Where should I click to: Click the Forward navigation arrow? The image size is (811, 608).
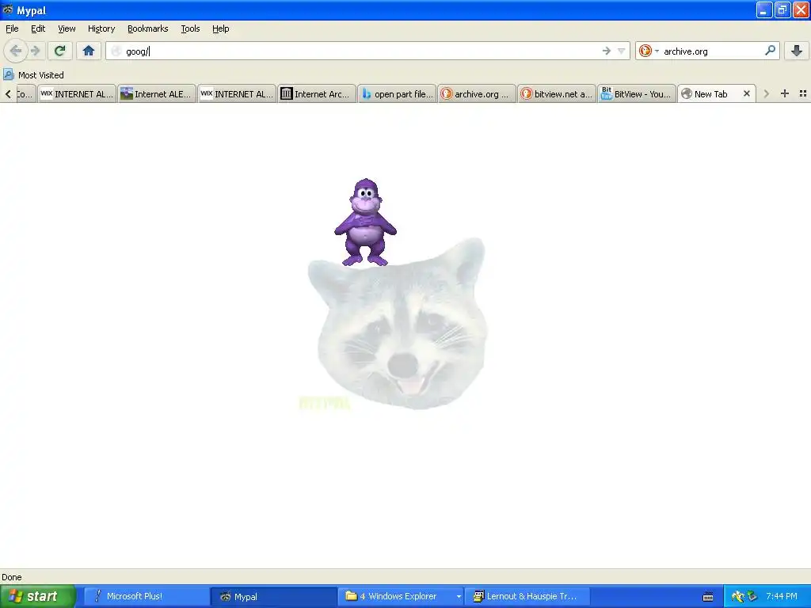[35, 51]
